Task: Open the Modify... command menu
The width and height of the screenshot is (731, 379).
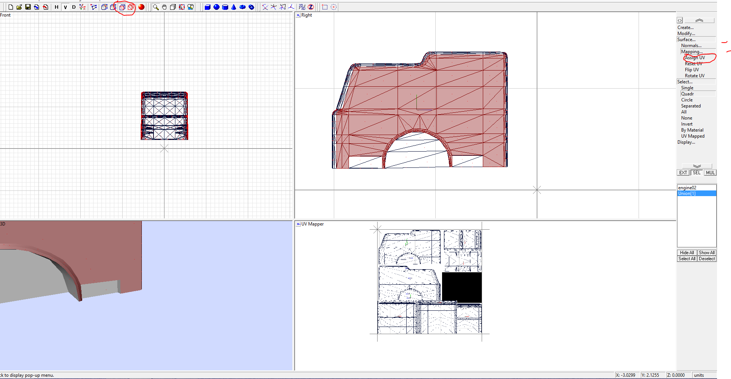Action: [x=685, y=33]
